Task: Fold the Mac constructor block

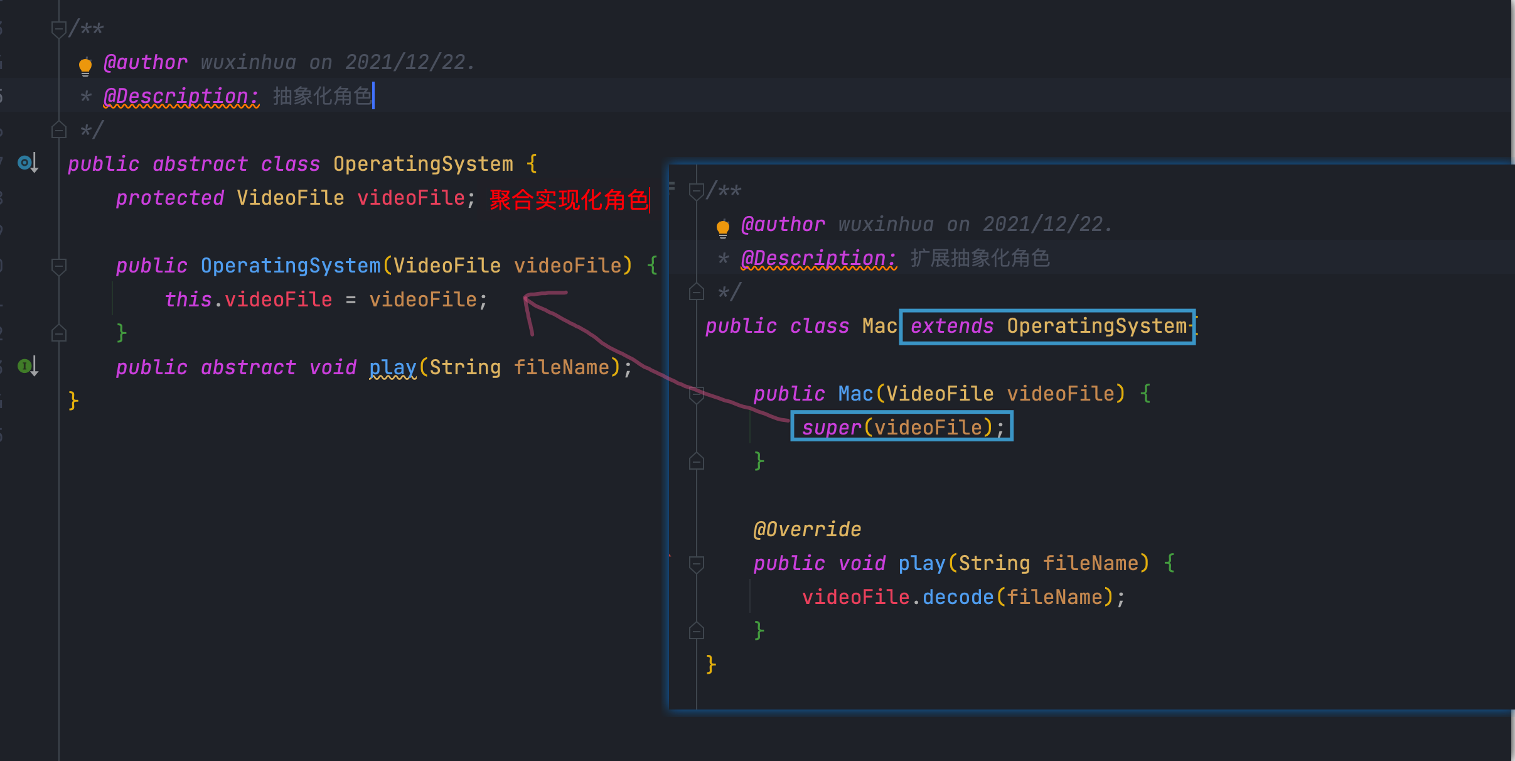Action: point(696,395)
